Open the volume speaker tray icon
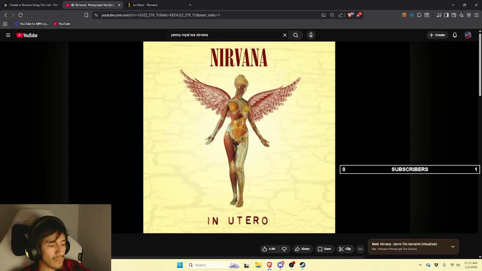The height and width of the screenshot is (271, 482). pos(458,265)
